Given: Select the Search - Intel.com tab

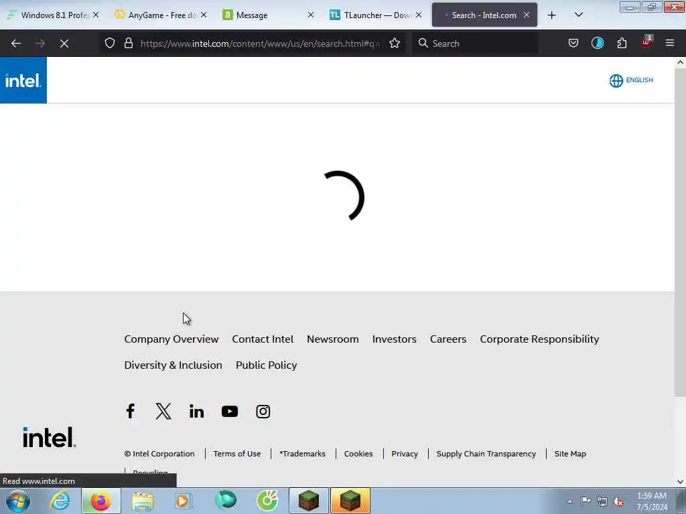Looking at the screenshot, I should 484,15.
